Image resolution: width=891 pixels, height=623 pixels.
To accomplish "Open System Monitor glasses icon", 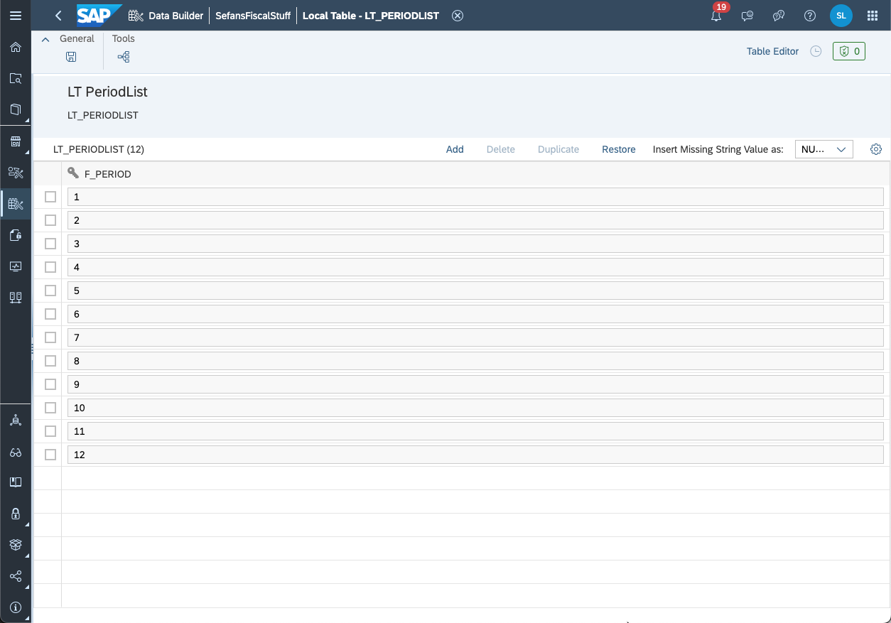I will point(16,452).
